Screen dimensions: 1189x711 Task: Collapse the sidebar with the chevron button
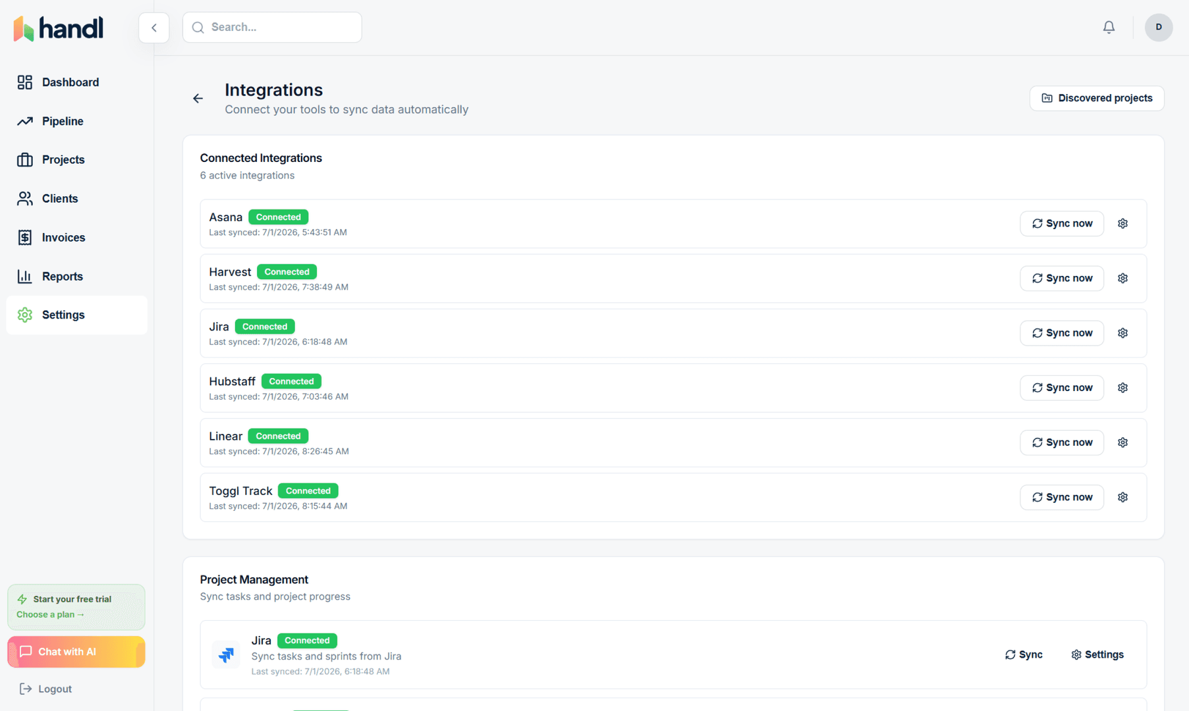click(154, 28)
